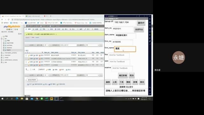Screen dimensions: 204x115
Task: Reload the browser page
Action: coord(9,19)
